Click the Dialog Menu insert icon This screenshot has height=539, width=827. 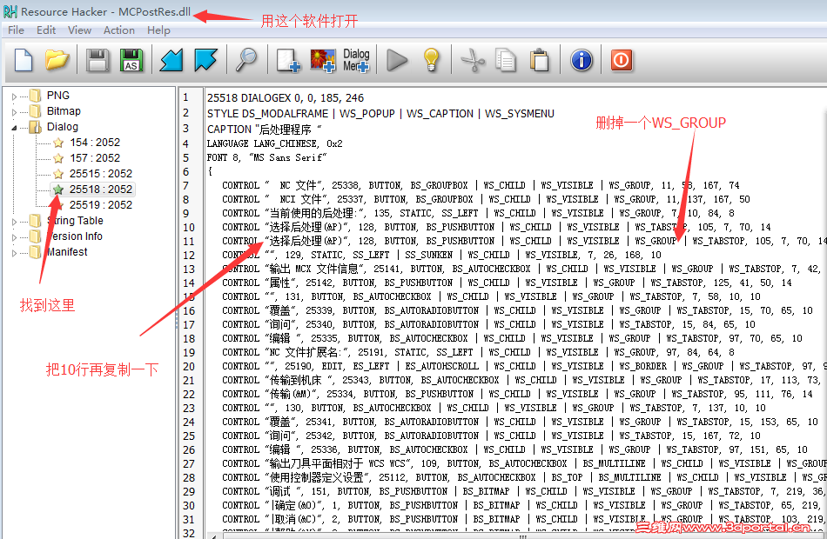[x=356, y=60]
